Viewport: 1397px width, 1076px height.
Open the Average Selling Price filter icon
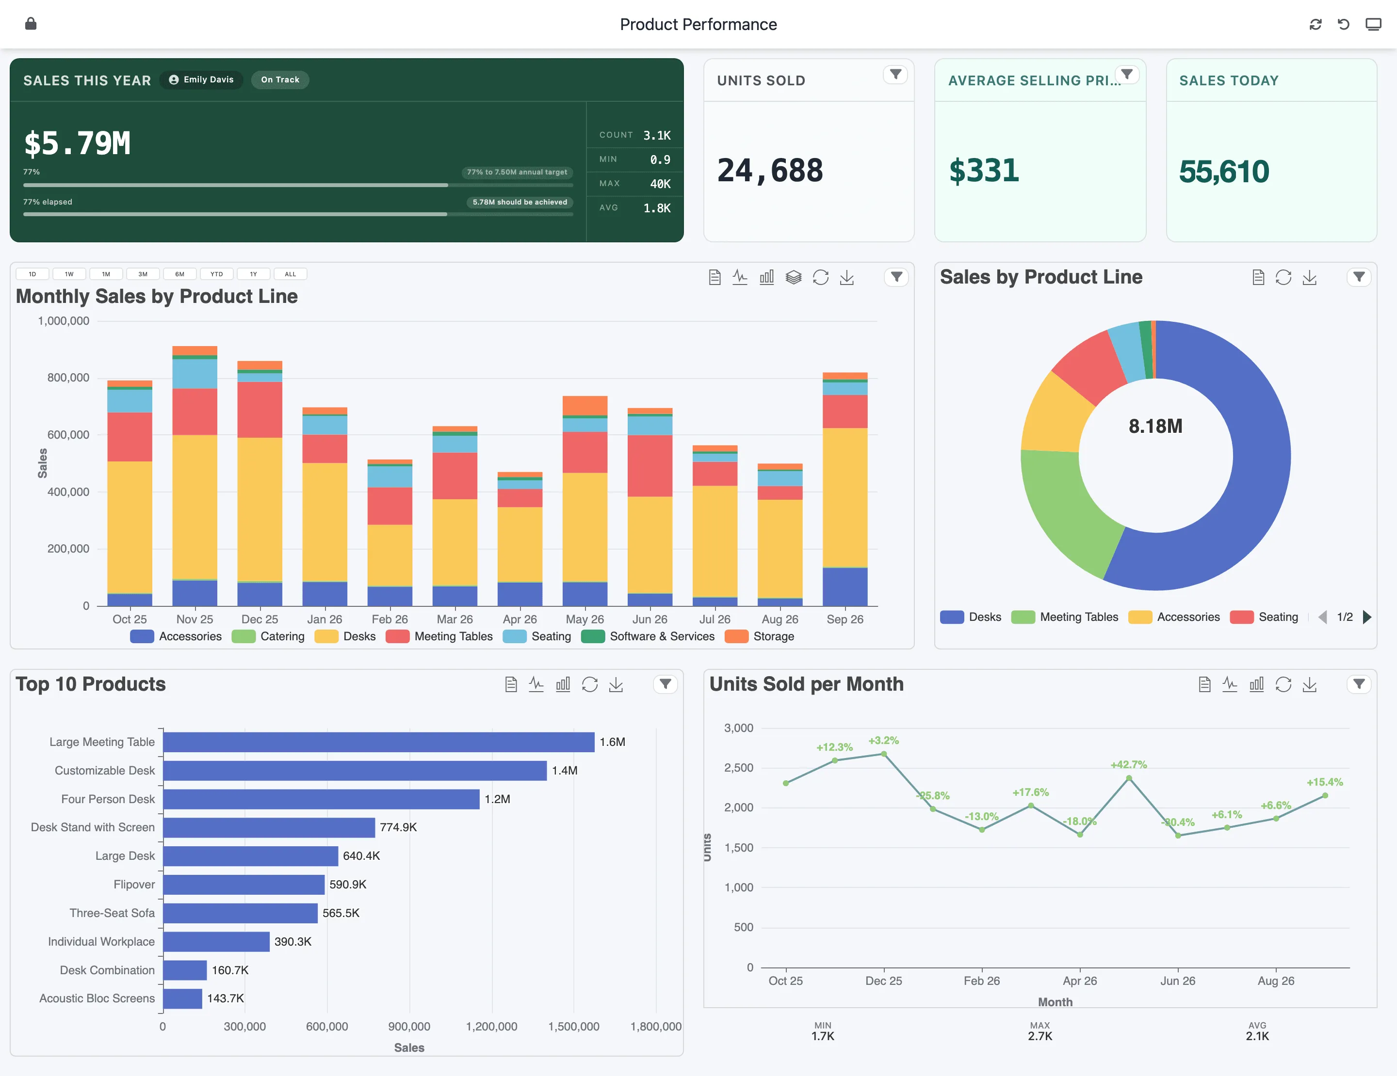[x=1127, y=75]
